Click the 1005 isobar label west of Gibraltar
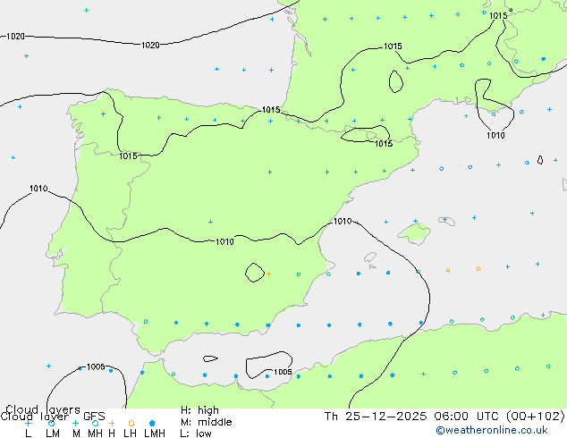Screen dimensions: 567x438 click(x=96, y=366)
